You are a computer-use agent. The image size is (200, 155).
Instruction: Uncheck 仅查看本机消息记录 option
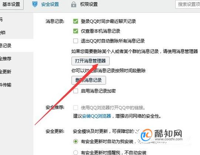coord(76,31)
